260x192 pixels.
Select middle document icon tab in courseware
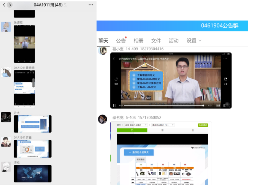click(x=162, y=130)
